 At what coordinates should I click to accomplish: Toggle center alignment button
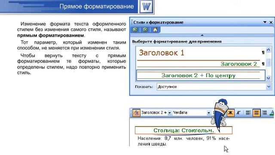pyautogui.click(x=256, y=113)
